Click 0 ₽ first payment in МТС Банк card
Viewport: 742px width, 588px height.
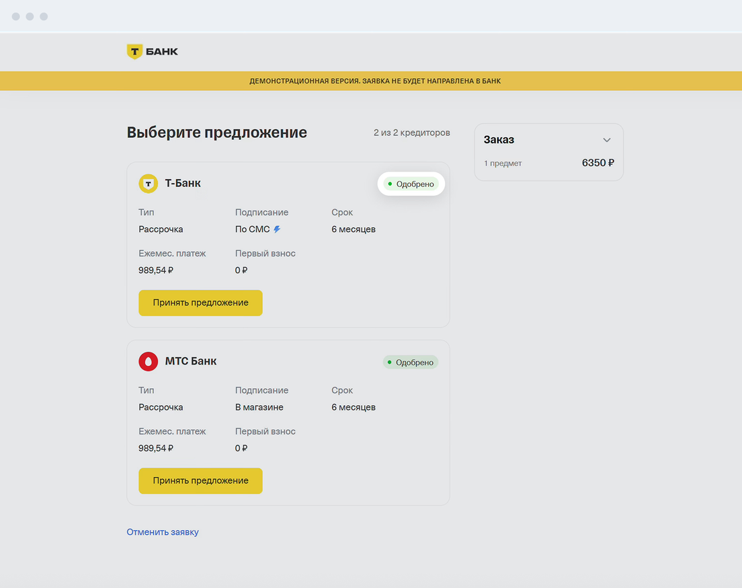(x=241, y=448)
